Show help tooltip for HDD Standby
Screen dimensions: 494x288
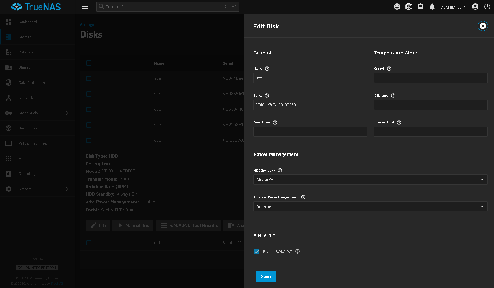tap(280, 170)
